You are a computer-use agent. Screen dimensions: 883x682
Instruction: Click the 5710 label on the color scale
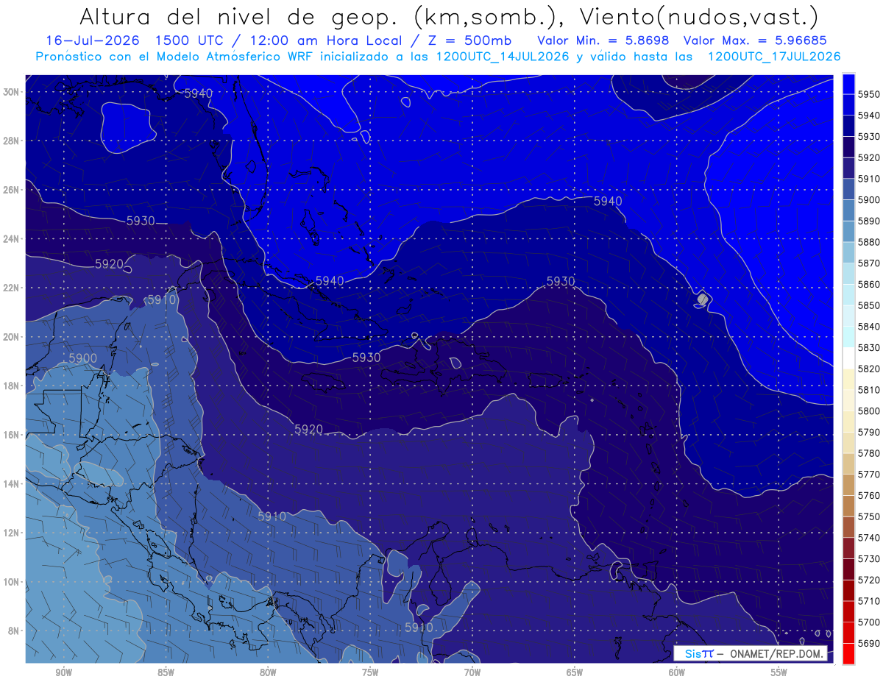point(868,601)
